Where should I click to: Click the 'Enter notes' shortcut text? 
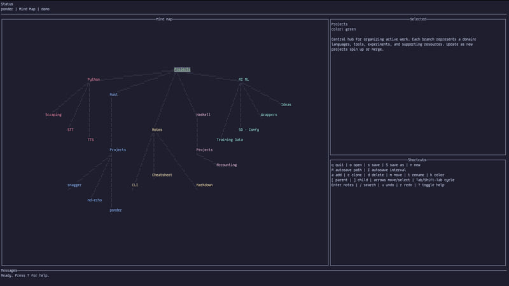coord(342,185)
